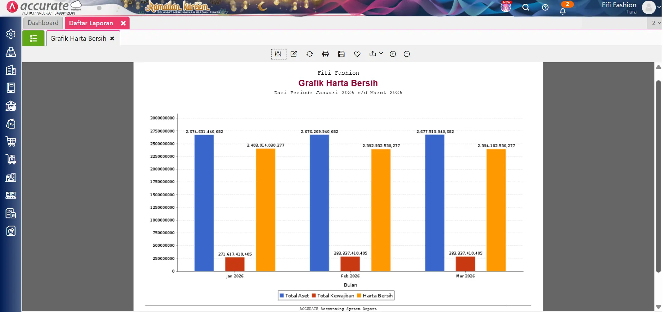Save the report with the diskette icon
Image resolution: width=663 pixels, height=312 pixels.
341,54
